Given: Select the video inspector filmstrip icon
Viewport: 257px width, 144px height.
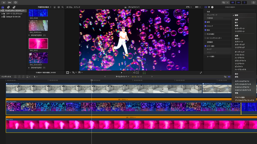Looking at the screenshot, I should [206, 7].
